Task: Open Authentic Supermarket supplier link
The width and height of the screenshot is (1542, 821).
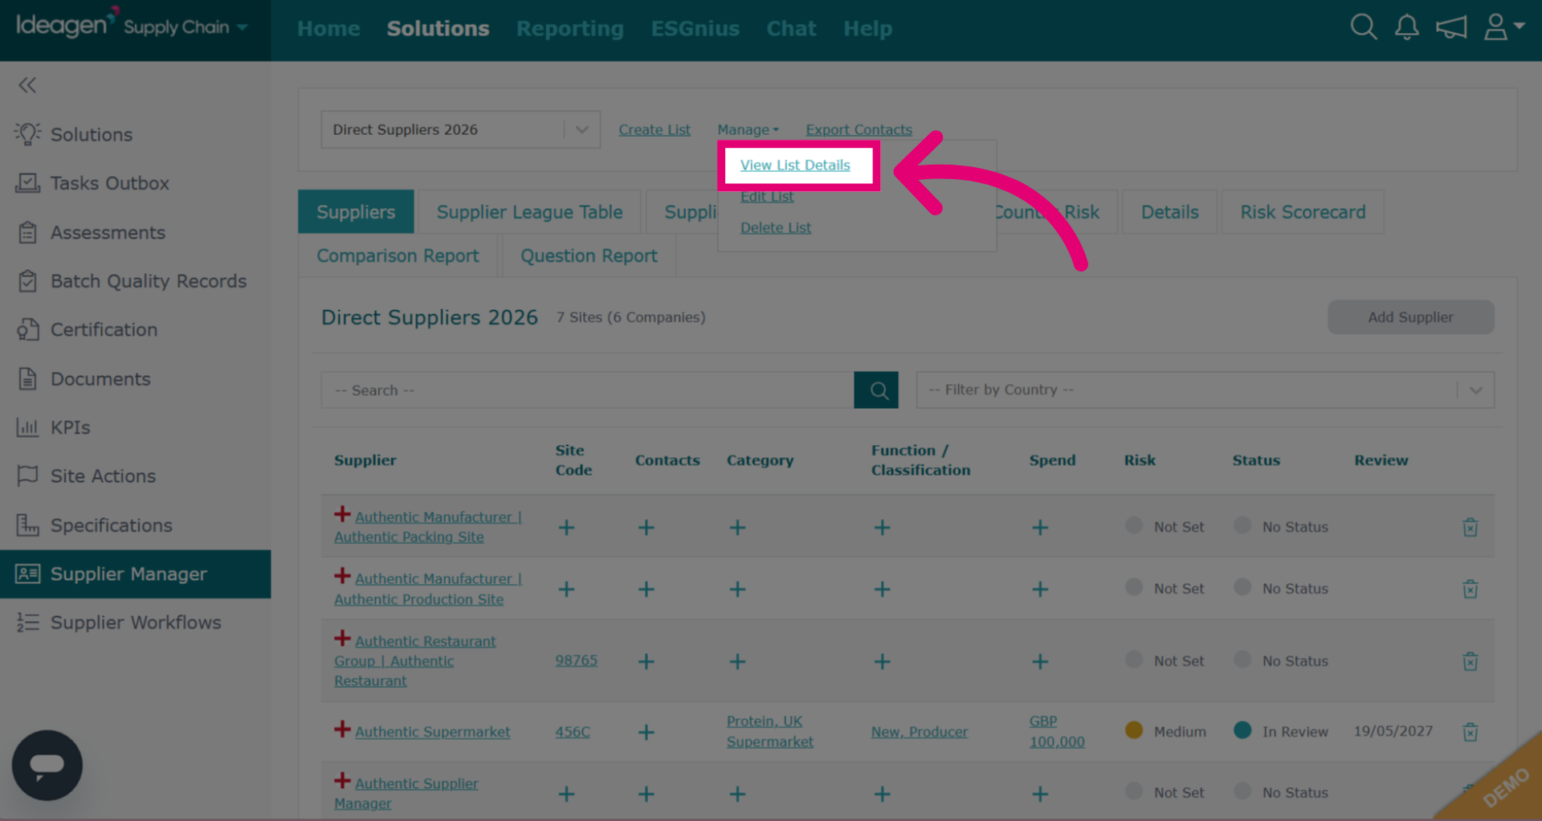Action: click(432, 732)
